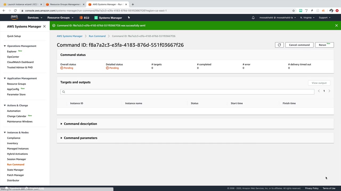
Task: Open Systems Manager shortcut in navbar
Action: coord(108,18)
